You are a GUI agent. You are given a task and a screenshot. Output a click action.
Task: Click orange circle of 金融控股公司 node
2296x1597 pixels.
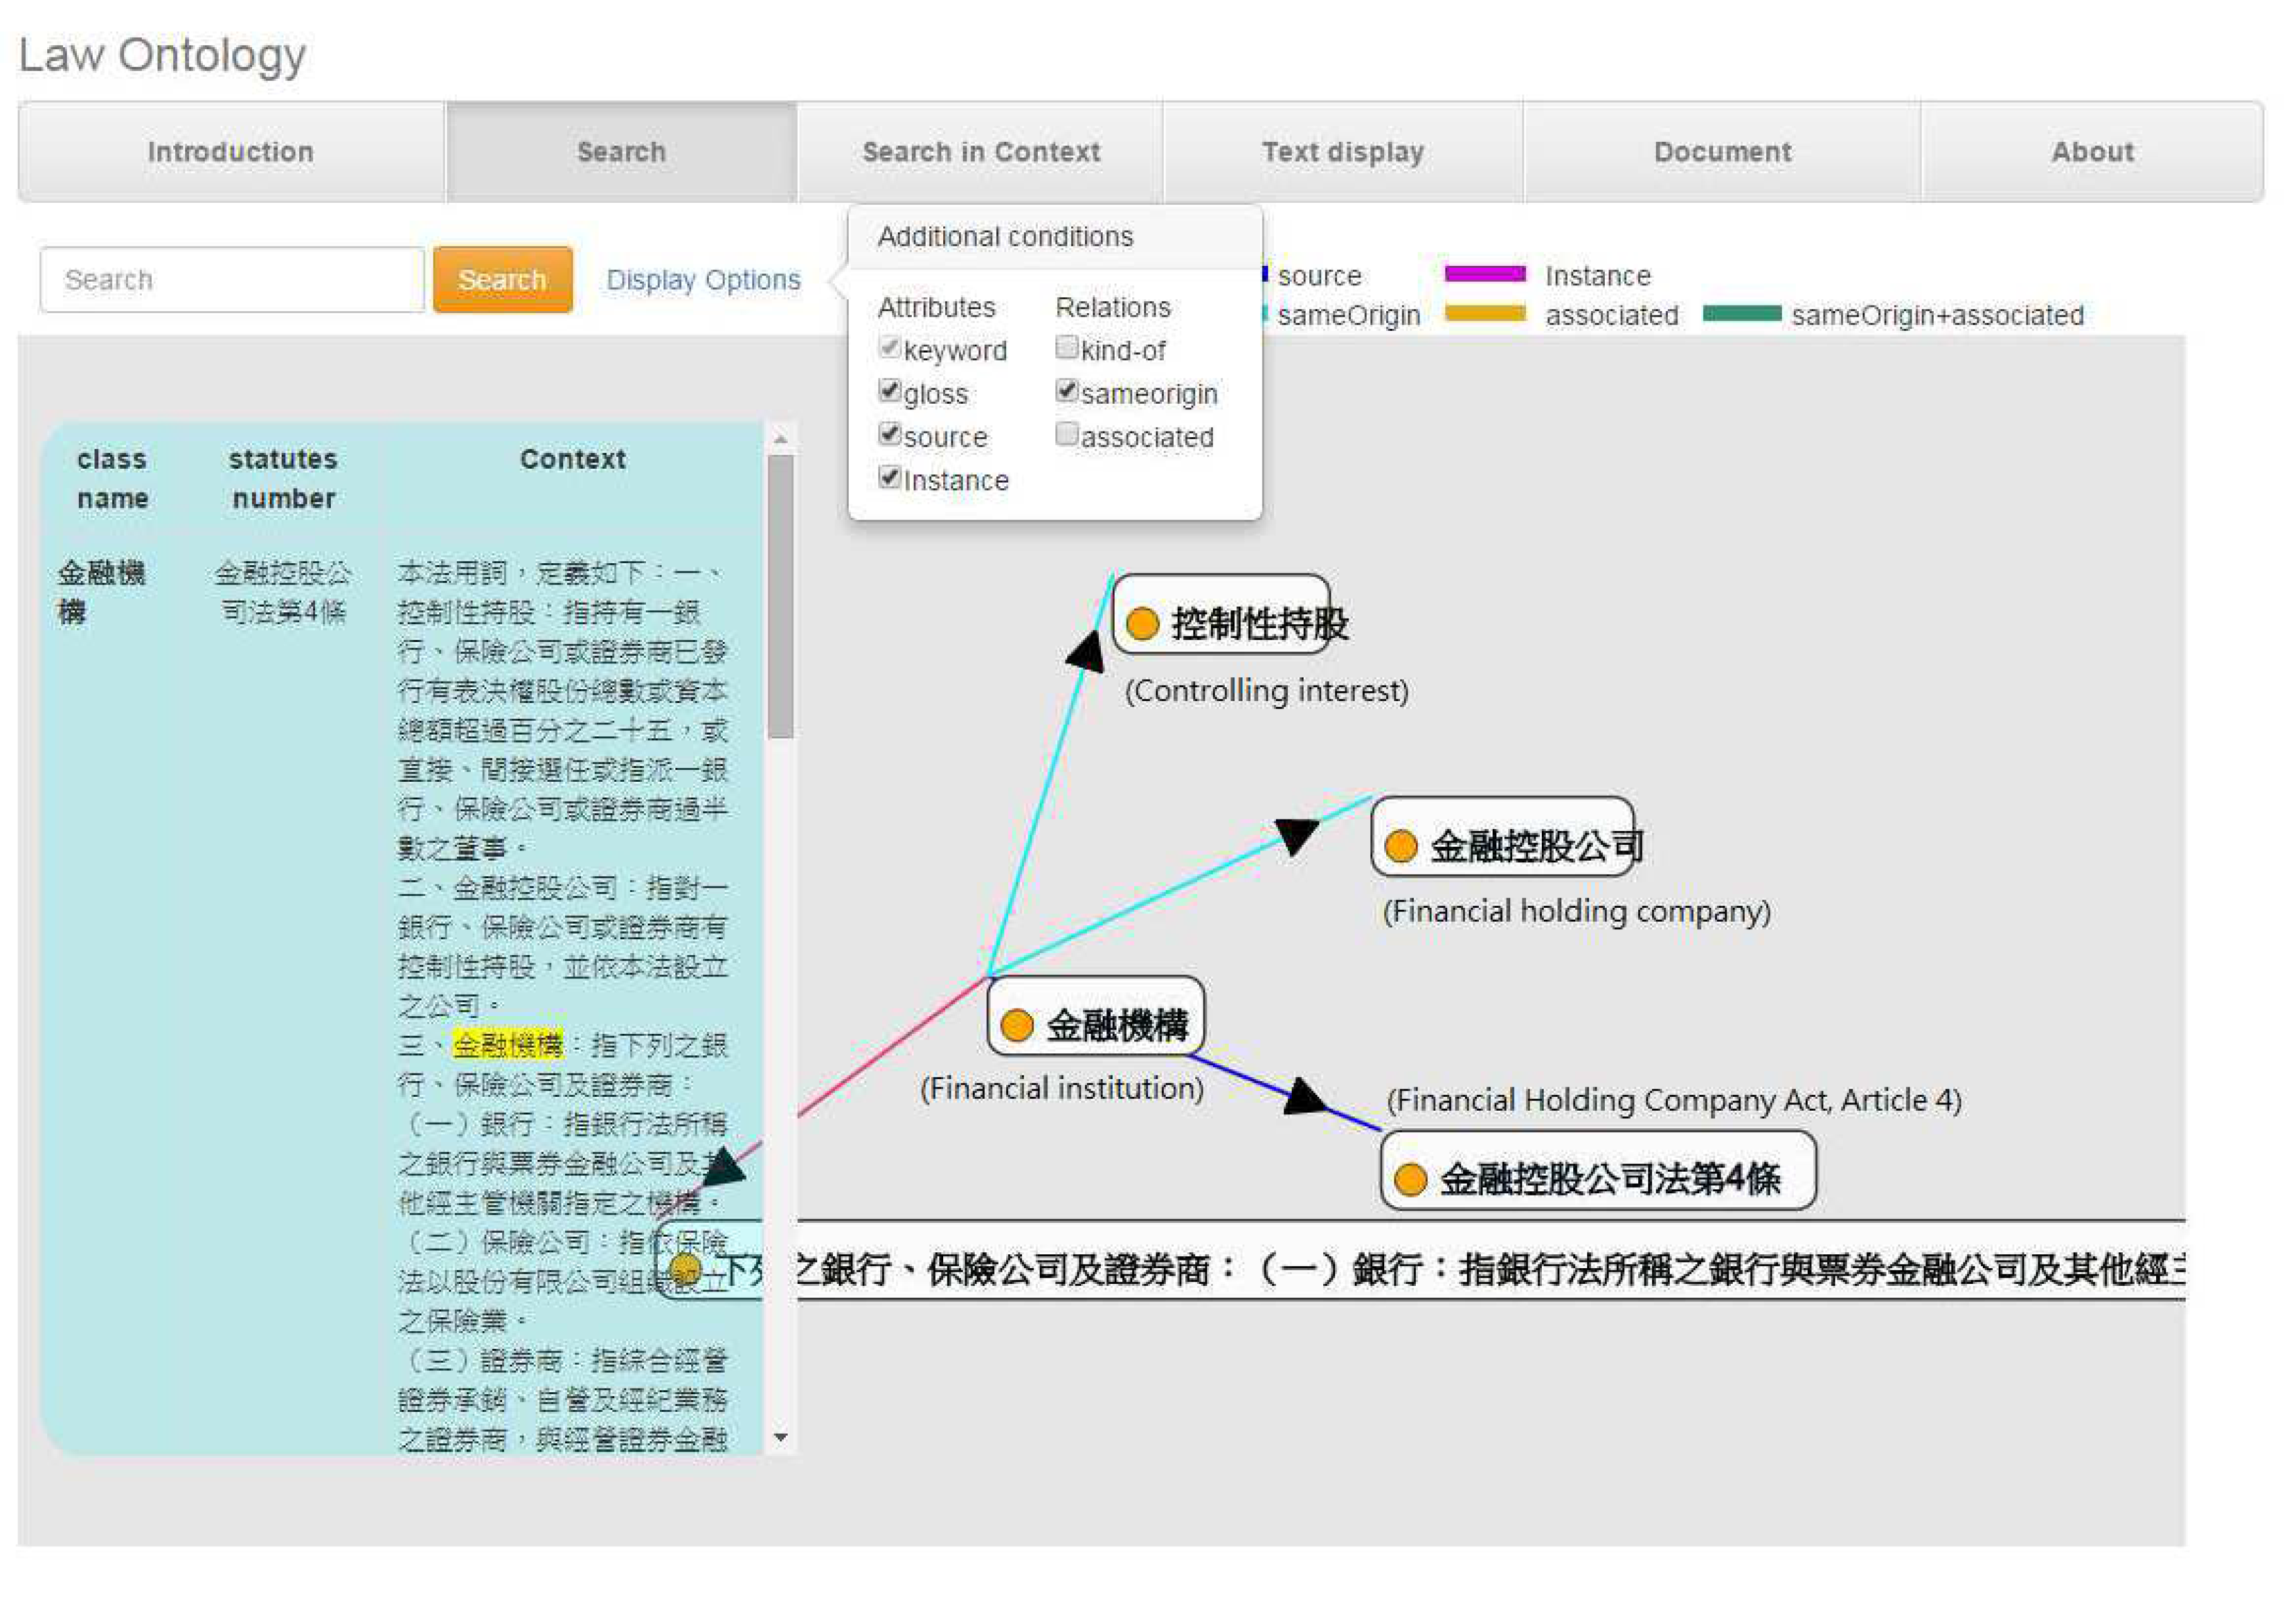tap(1401, 846)
